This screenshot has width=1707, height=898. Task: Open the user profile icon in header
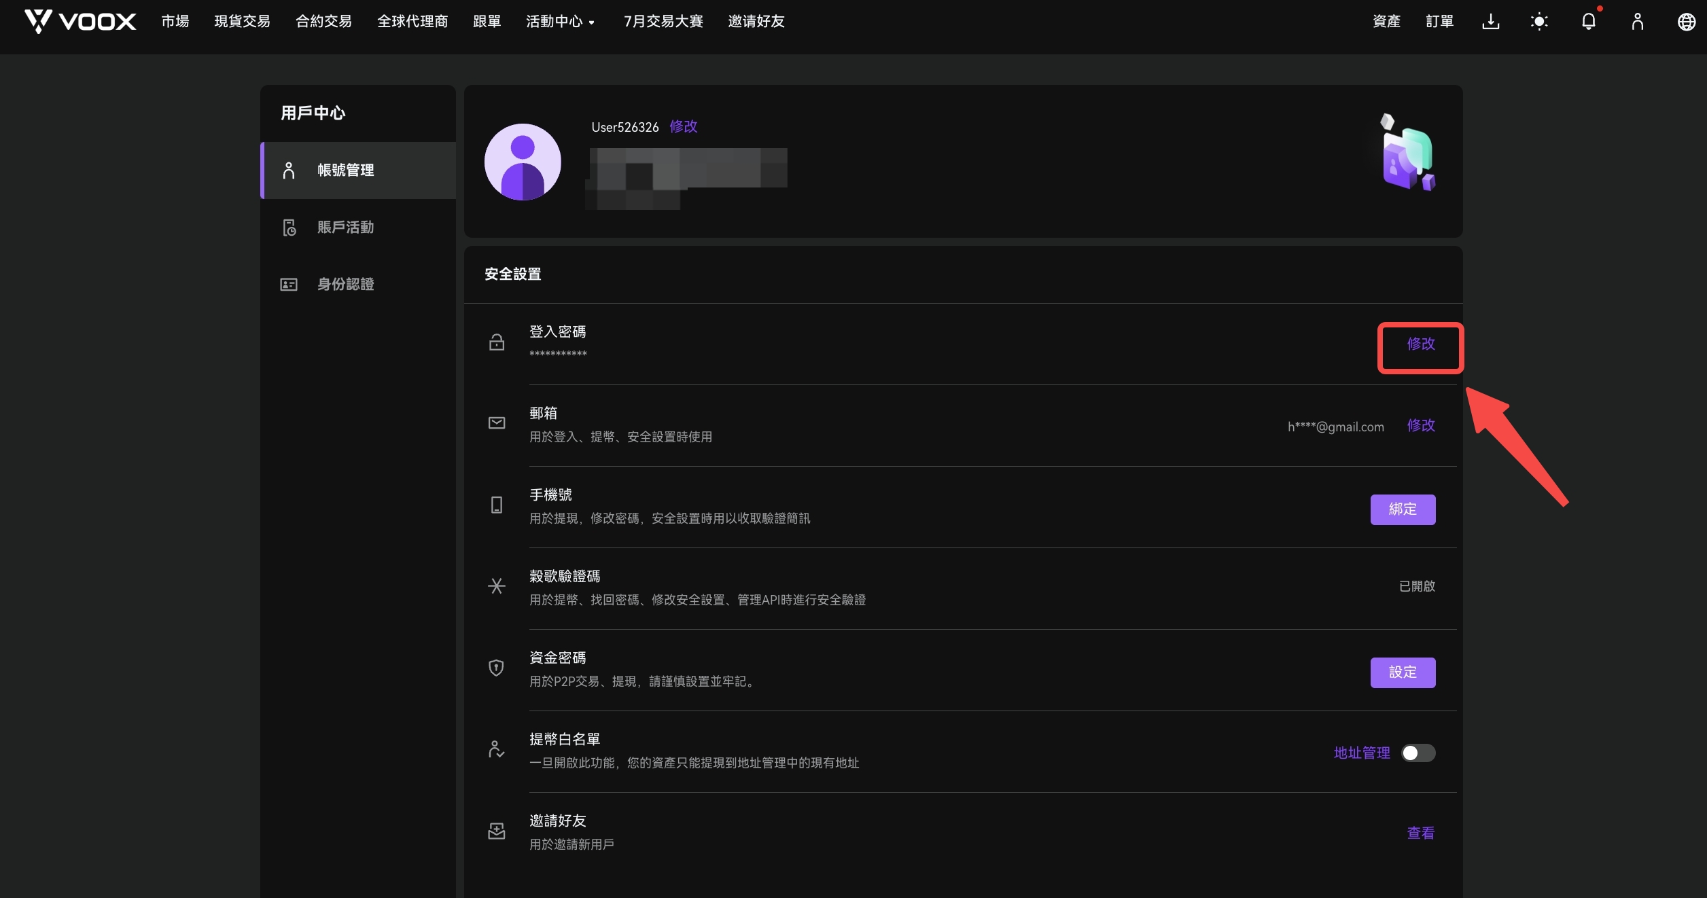(1638, 22)
